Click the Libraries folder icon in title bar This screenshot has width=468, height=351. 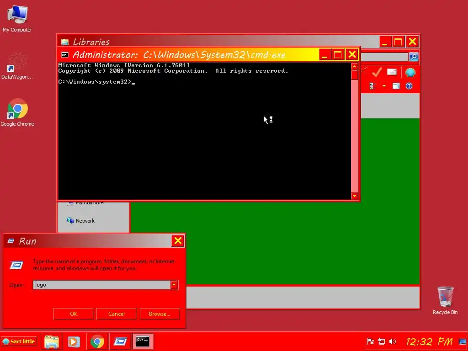(65, 42)
